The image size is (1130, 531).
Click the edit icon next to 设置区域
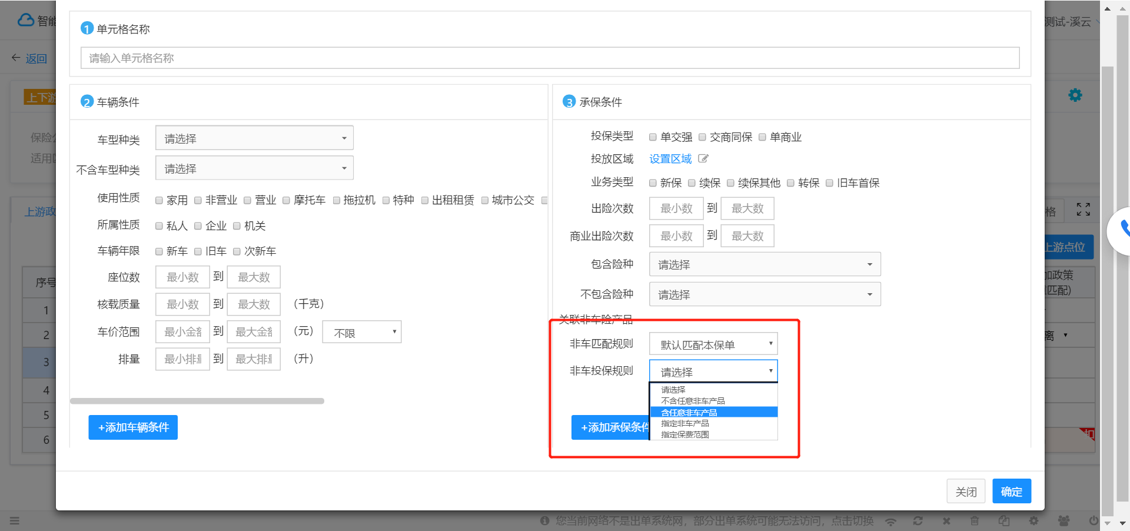point(703,159)
